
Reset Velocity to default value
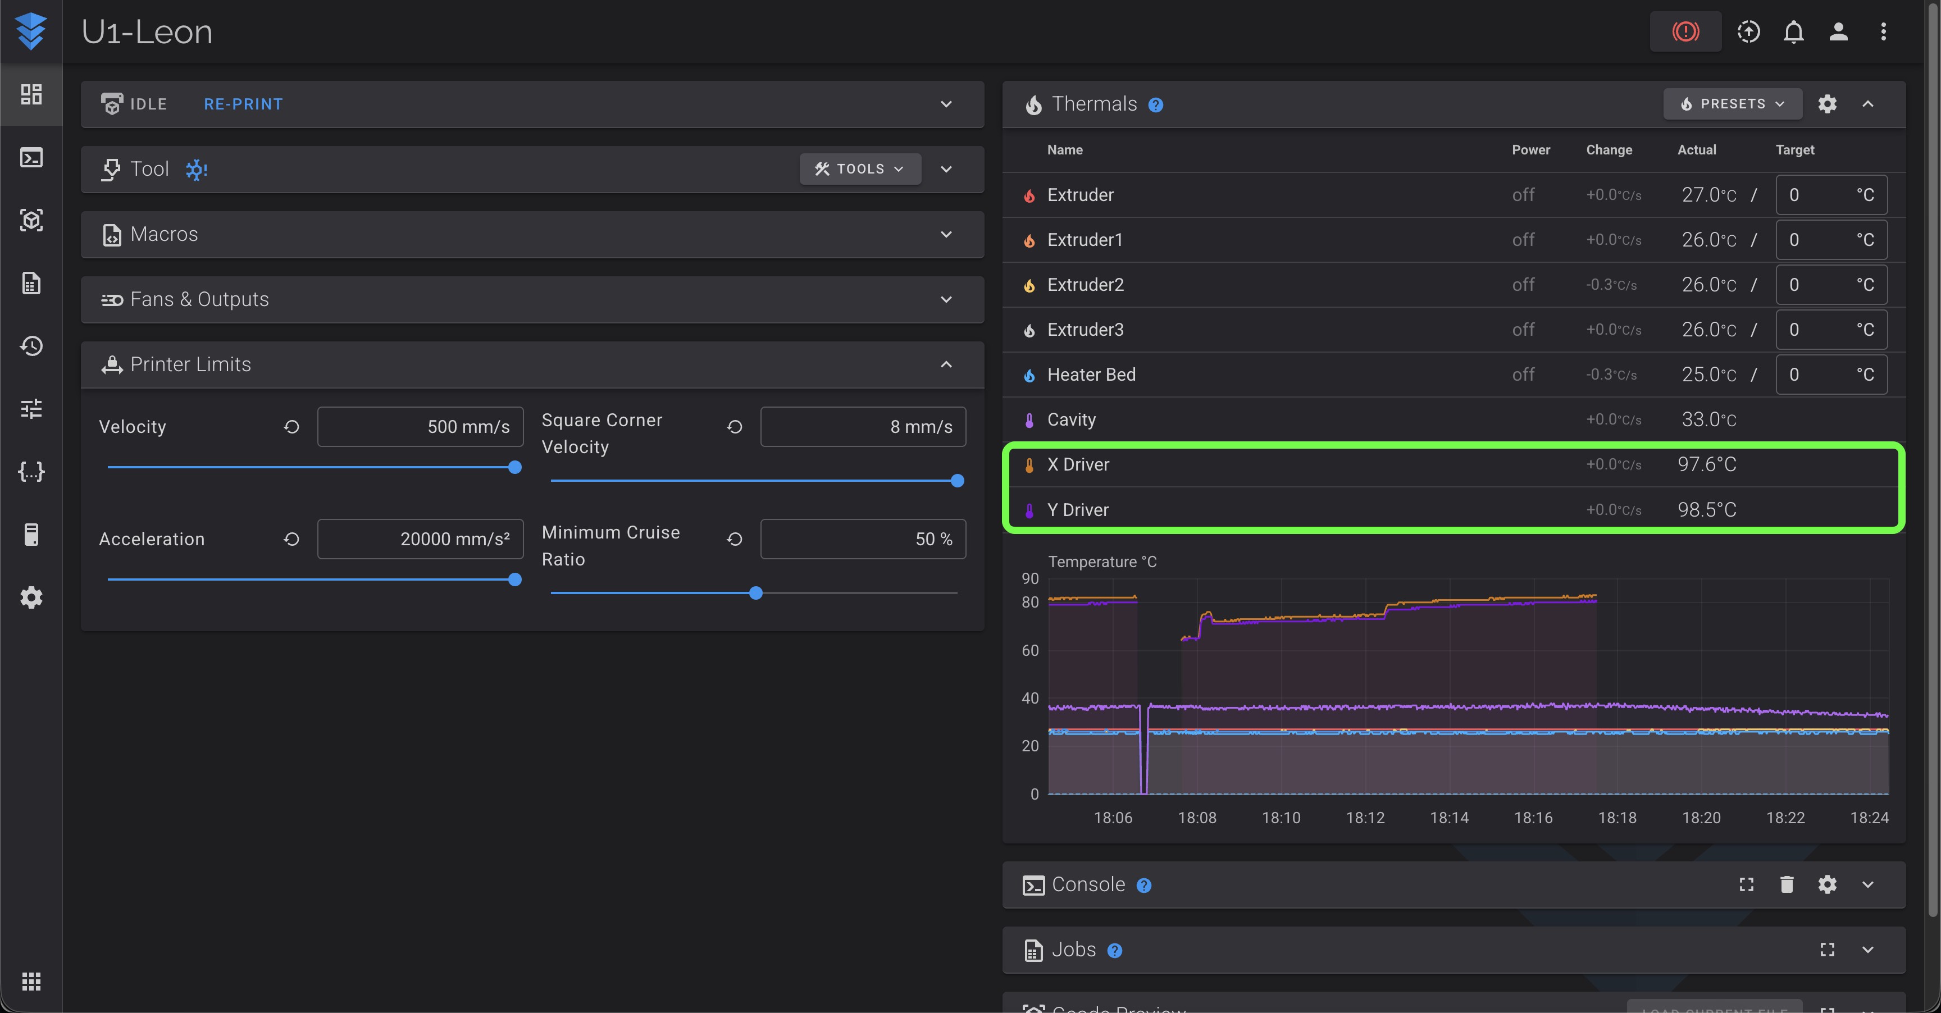[x=291, y=427]
